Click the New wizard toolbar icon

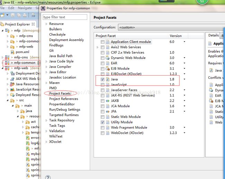coord(2,15)
